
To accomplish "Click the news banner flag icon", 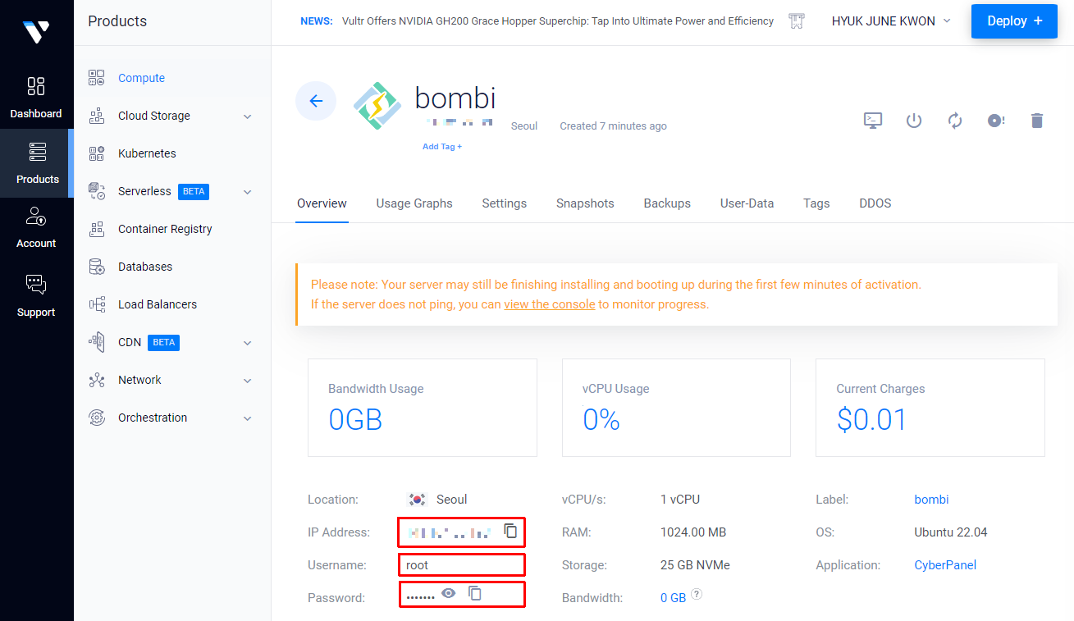I will coord(795,21).
